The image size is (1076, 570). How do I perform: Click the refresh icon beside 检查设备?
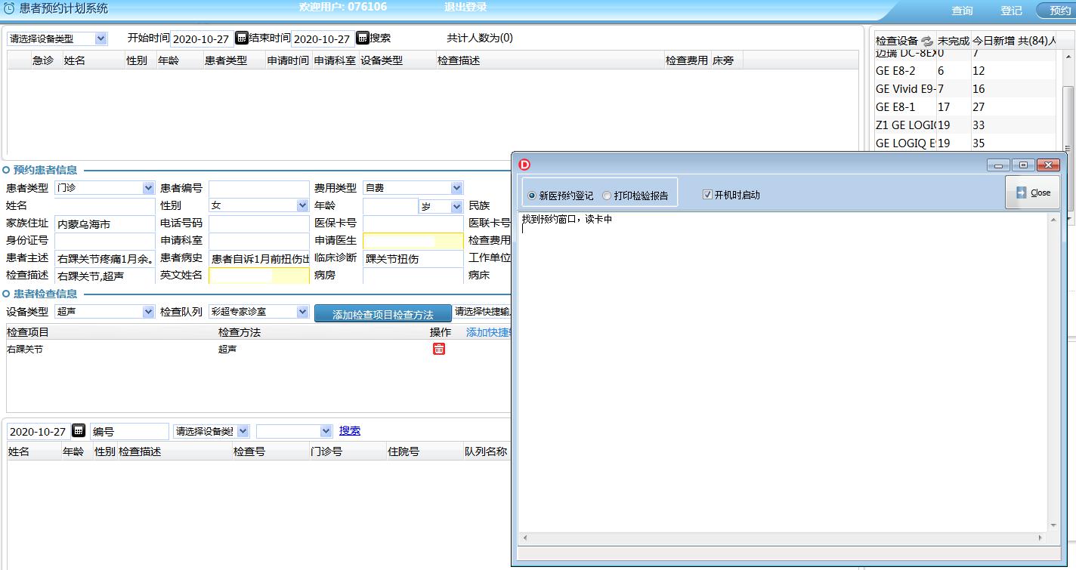927,42
